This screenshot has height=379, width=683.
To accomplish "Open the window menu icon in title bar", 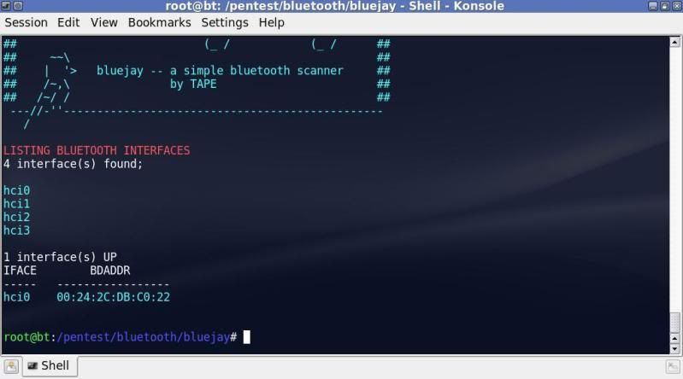I will point(6,6).
